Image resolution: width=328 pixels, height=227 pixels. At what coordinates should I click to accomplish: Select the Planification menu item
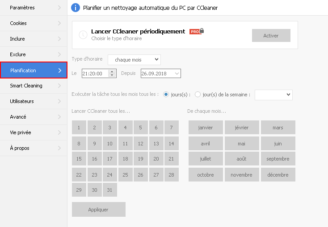coord(34,70)
